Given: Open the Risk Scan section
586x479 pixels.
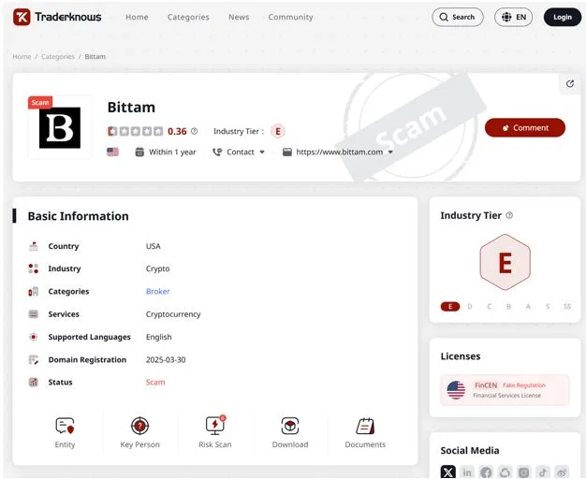Looking at the screenshot, I should click(x=215, y=432).
